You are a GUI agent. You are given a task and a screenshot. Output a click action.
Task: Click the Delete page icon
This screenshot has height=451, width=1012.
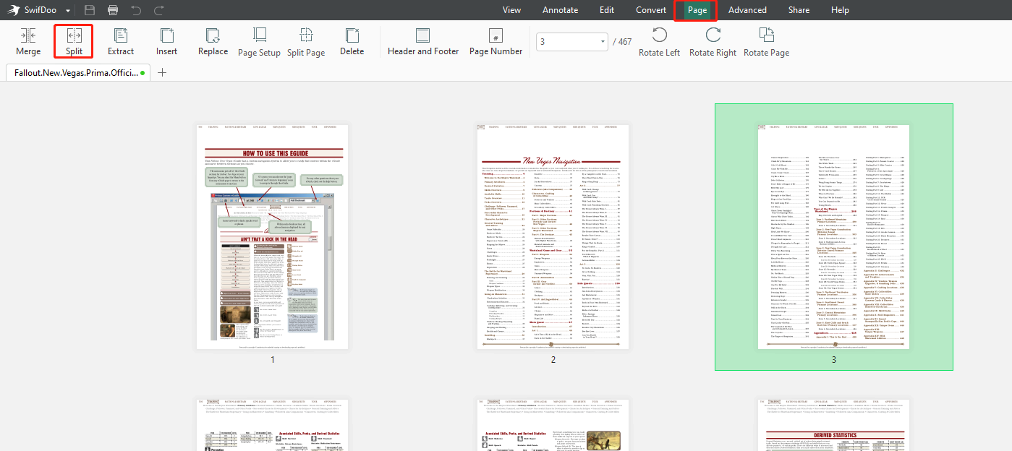pos(352,35)
